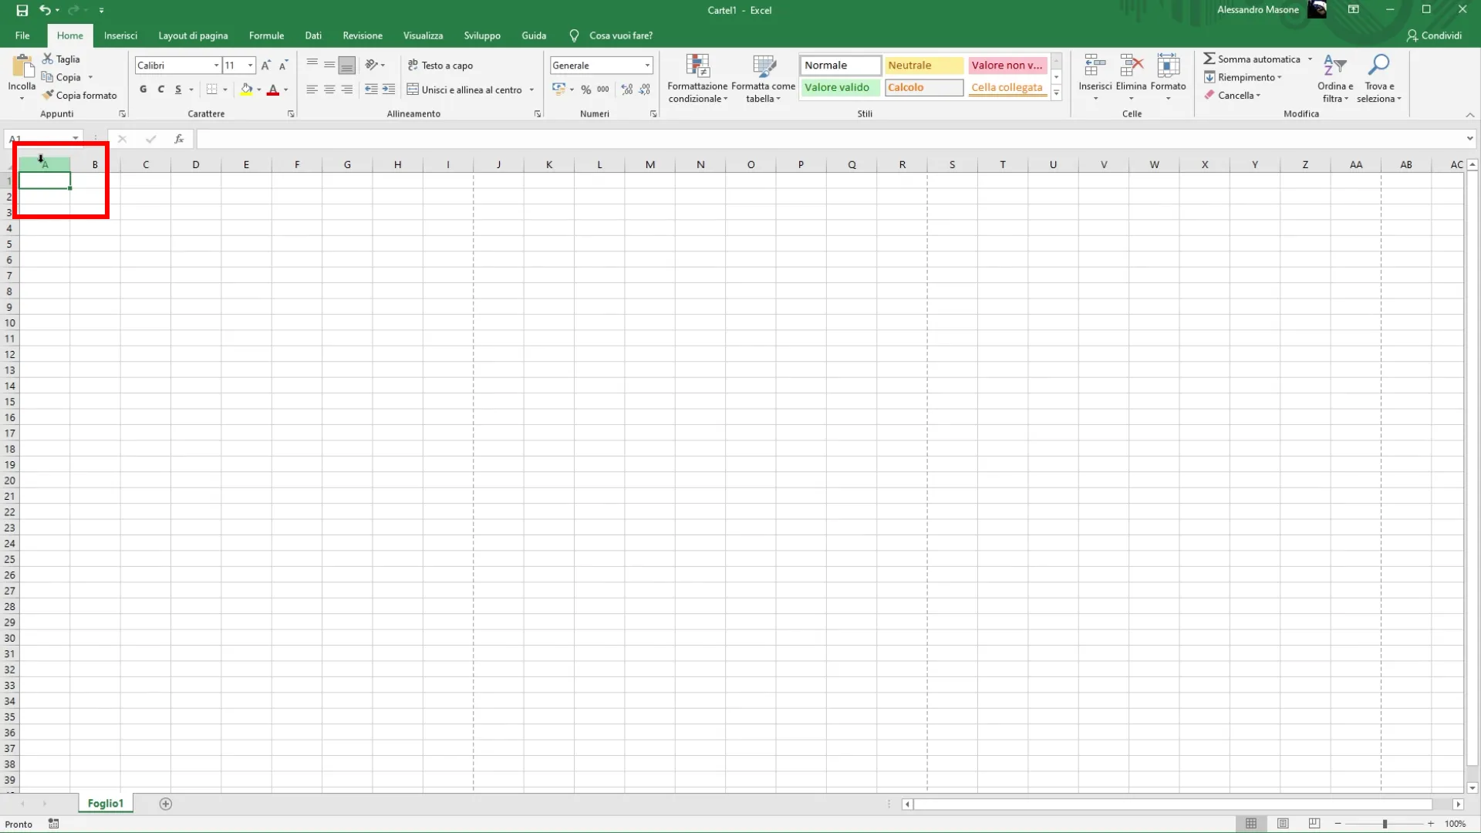Switch to page layout view button
The height and width of the screenshot is (833, 1481).
pos(1283,824)
